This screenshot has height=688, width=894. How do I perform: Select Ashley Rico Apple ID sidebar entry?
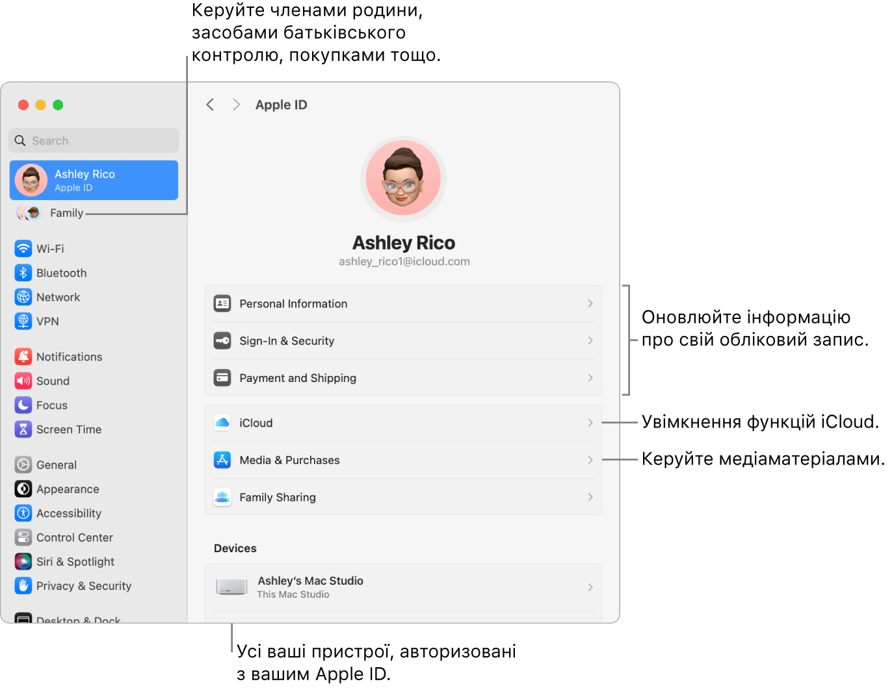tap(94, 180)
